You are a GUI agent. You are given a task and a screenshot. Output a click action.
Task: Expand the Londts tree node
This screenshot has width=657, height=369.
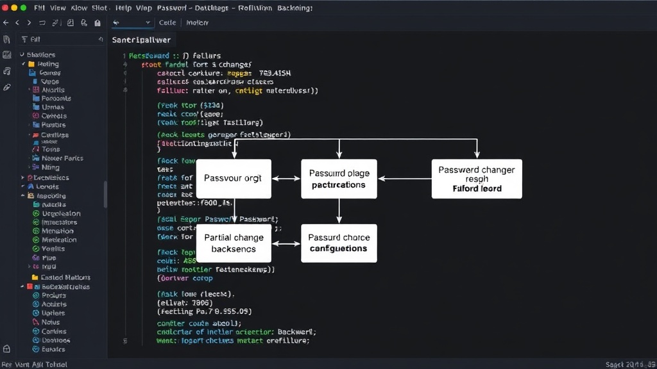point(22,186)
